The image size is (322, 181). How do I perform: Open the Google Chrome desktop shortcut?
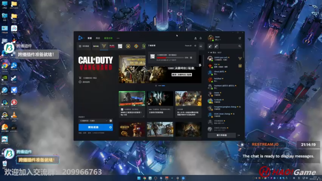tap(5, 67)
